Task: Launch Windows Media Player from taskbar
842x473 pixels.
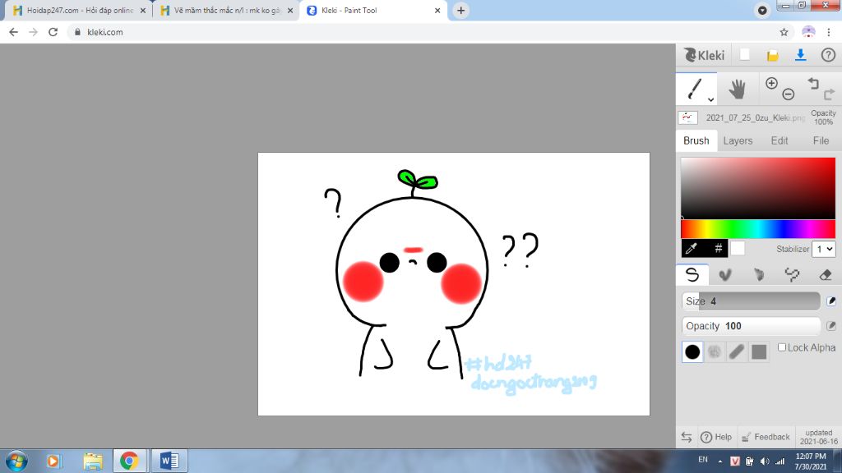Action: (x=53, y=461)
